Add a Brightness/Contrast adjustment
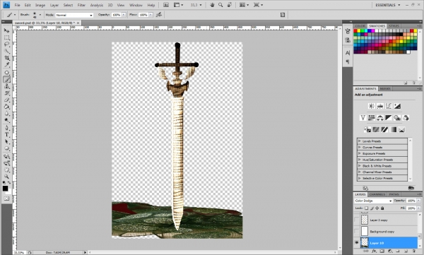Image resolution: width=424 pixels, height=255 pixels. click(x=372, y=106)
